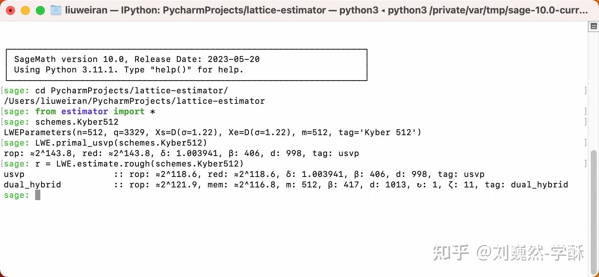
Task: Click the 'dual_hybrid' label in the results
Action: coord(32,185)
